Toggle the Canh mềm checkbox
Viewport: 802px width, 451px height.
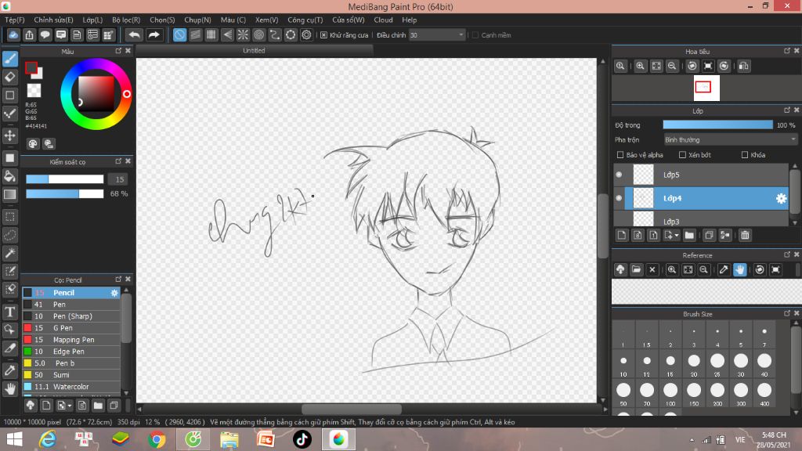(475, 35)
